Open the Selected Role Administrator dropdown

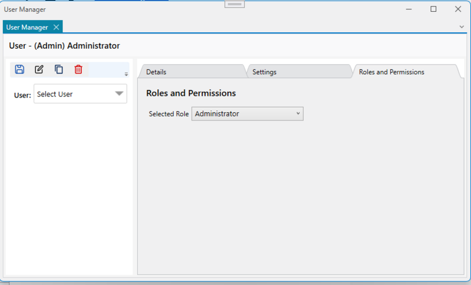pyautogui.click(x=247, y=113)
